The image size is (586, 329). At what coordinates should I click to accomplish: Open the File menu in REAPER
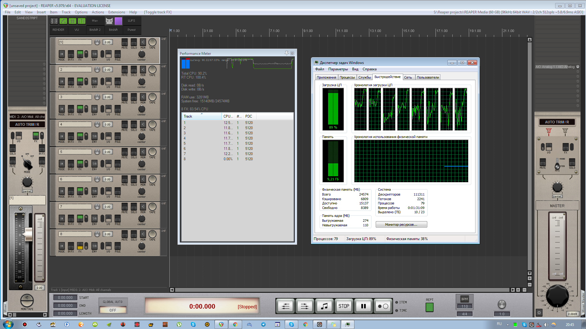pos(8,12)
